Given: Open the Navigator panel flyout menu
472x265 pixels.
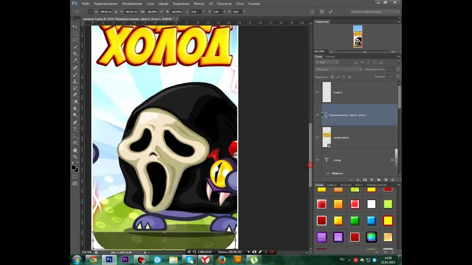Looking at the screenshot, I should pyautogui.click(x=398, y=22).
